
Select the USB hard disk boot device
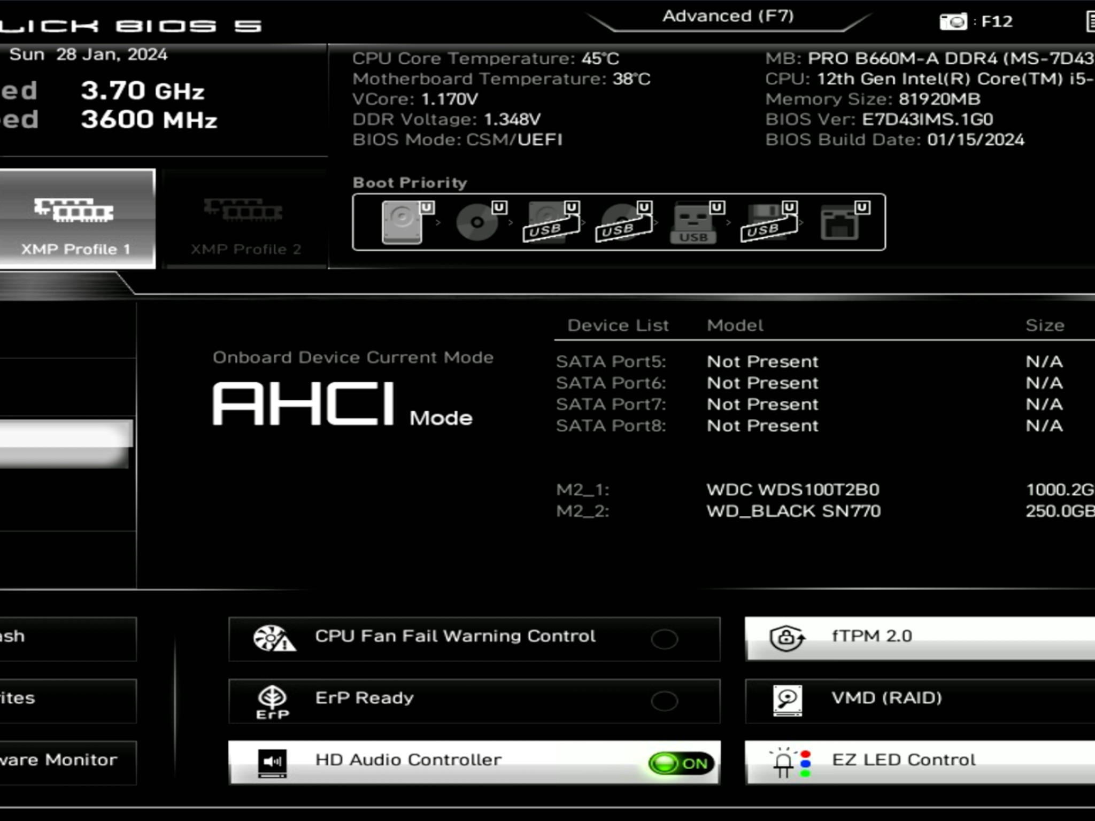[x=552, y=222]
